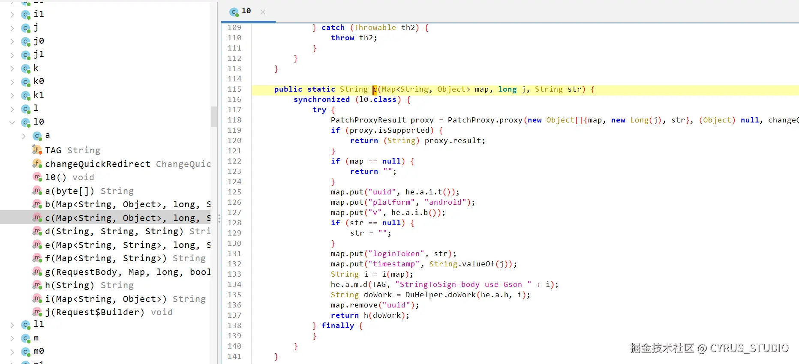This screenshot has width=799, height=364.
Task: Click the field icon of changeQuickRedirect
Action: (x=37, y=164)
